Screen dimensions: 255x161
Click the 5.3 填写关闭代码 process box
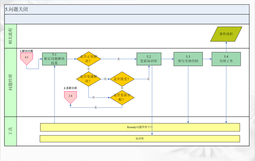[188, 59]
